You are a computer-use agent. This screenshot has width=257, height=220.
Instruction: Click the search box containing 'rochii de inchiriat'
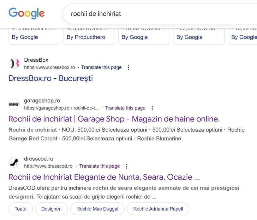[158, 14]
